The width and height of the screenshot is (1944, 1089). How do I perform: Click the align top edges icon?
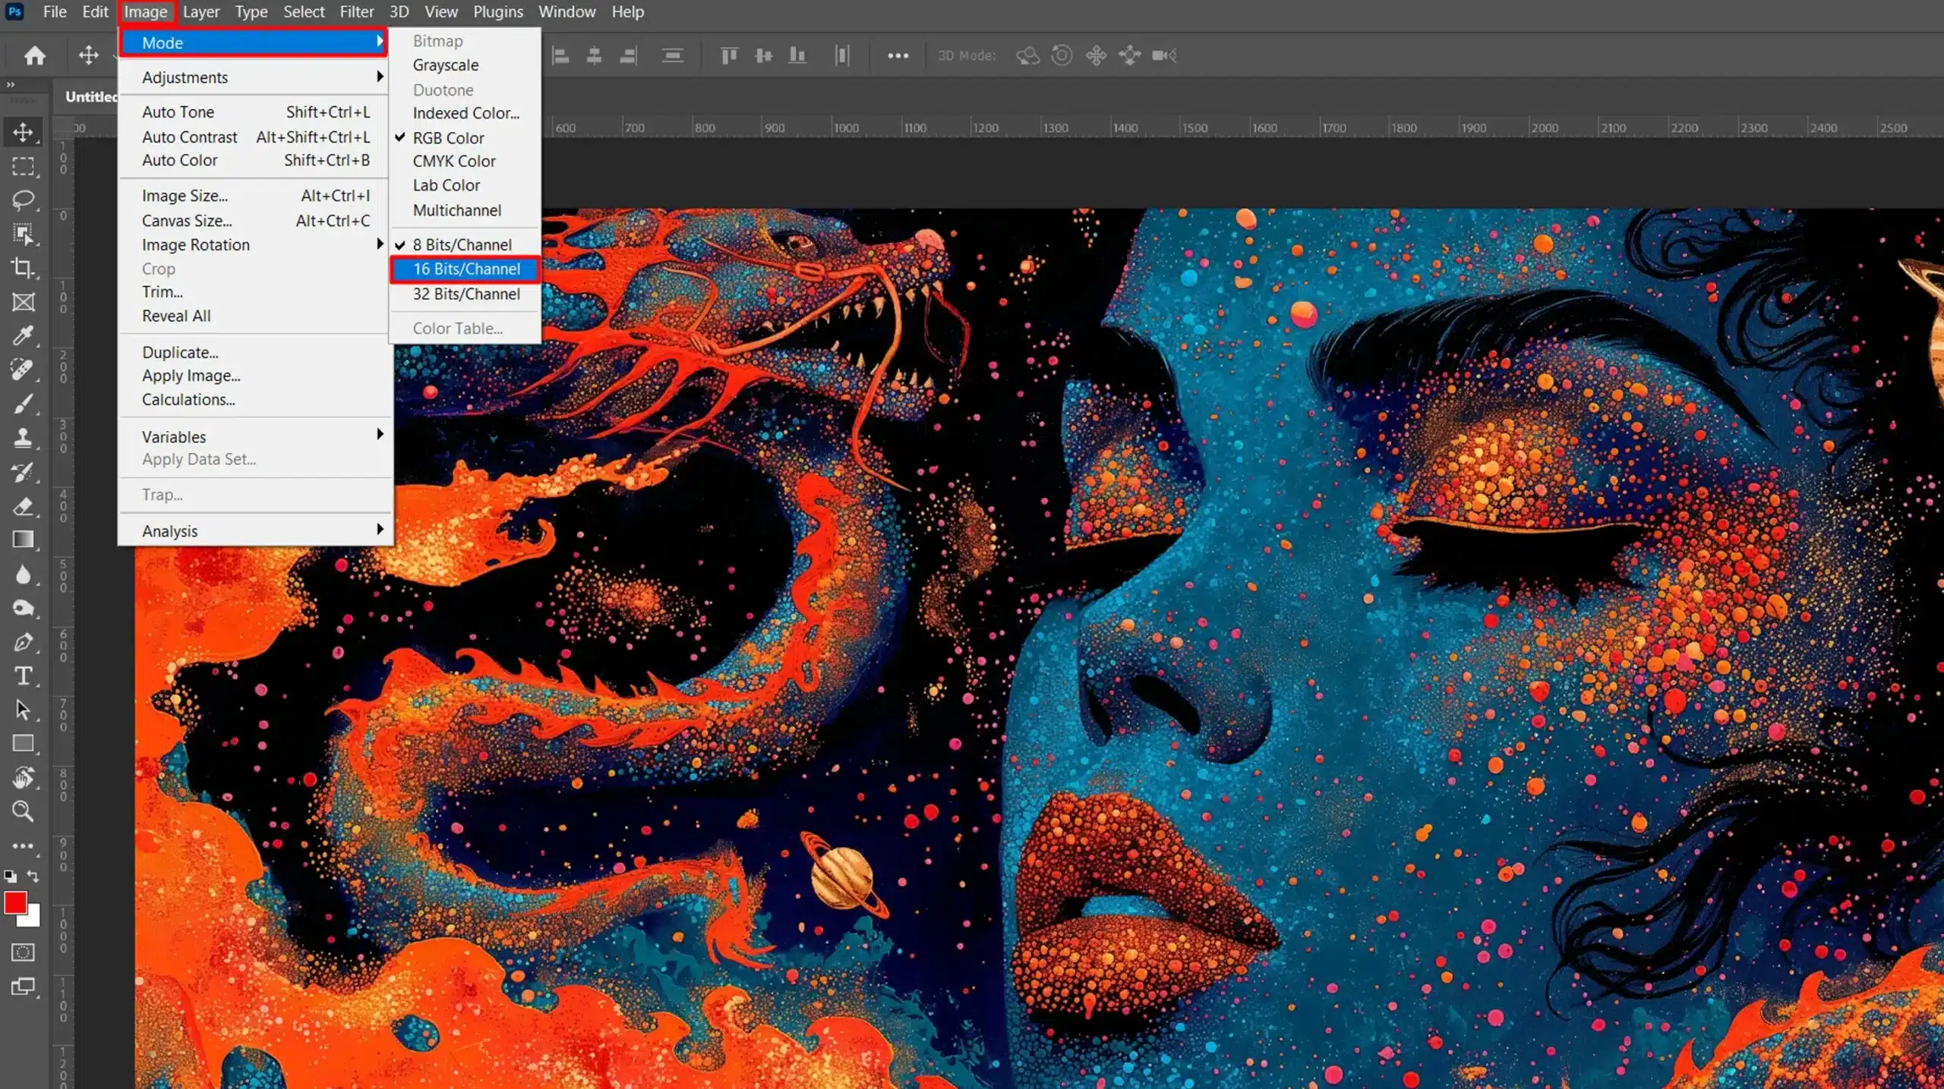click(729, 55)
